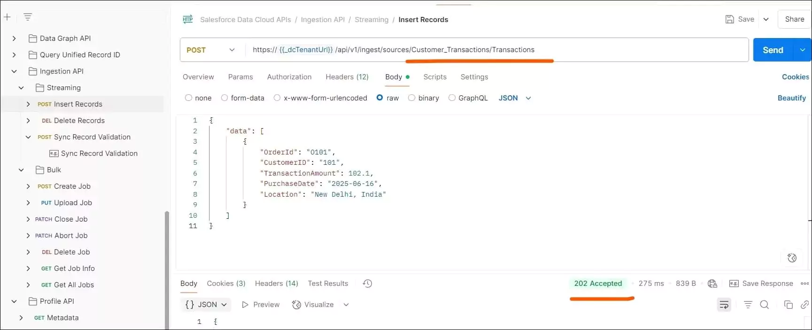Click the Save Response button
Image resolution: width=812 pixels, height=330 pixels.
pos(761,284)
